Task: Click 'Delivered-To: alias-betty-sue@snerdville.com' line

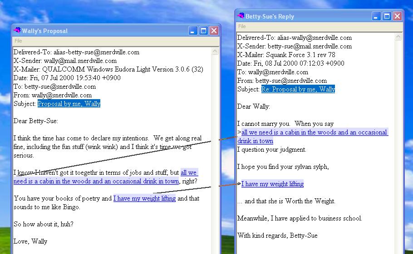Action: 76,52
